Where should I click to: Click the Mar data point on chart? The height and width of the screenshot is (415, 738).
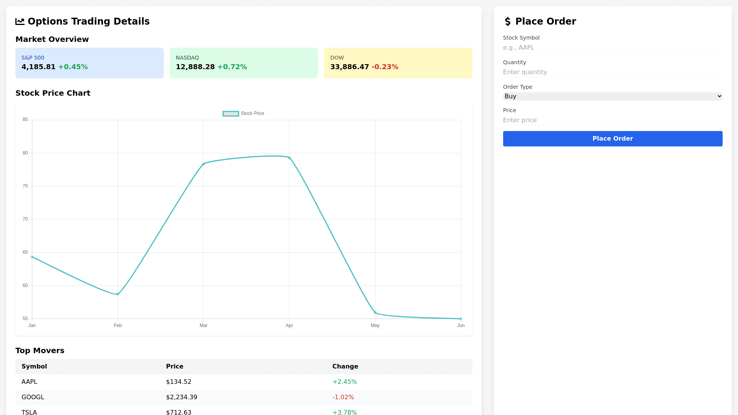pos(204,164)
